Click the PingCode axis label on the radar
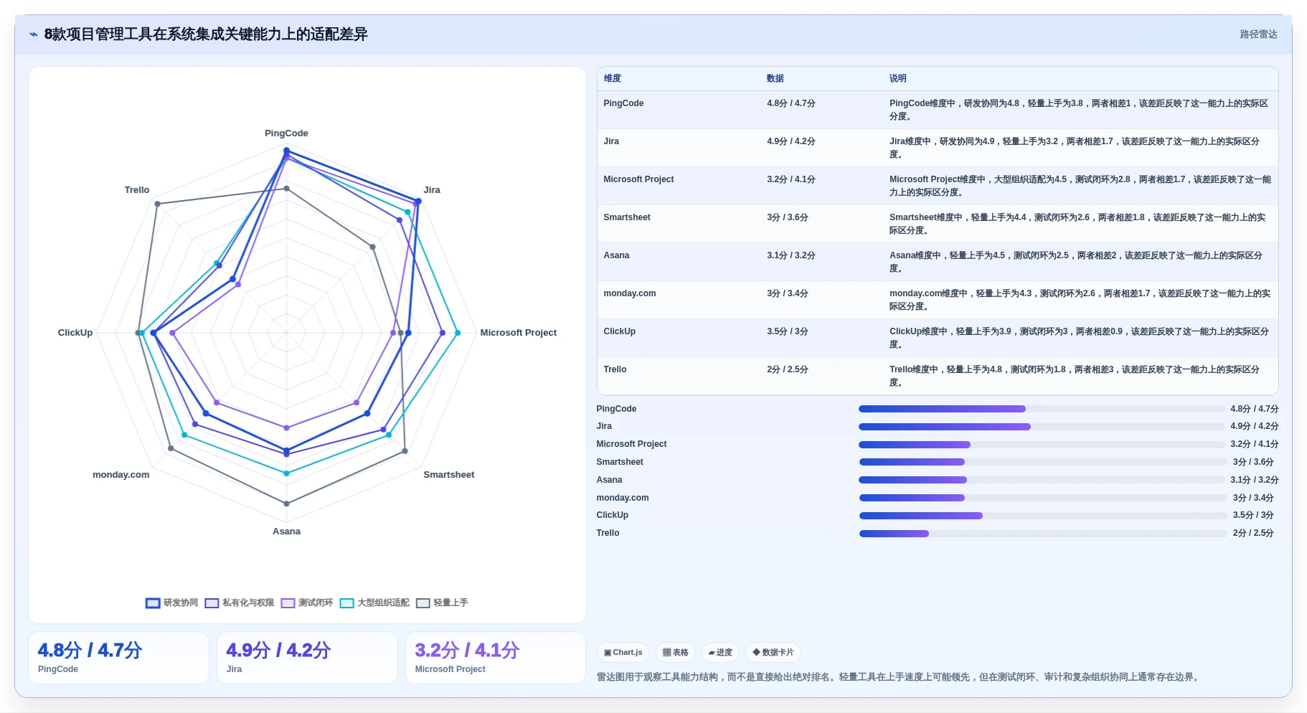 (286, 133)
